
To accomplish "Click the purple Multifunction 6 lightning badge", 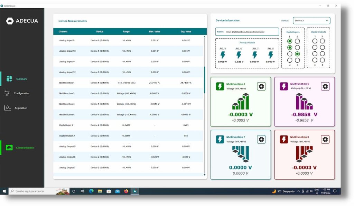I will click(x=284, y=86).
